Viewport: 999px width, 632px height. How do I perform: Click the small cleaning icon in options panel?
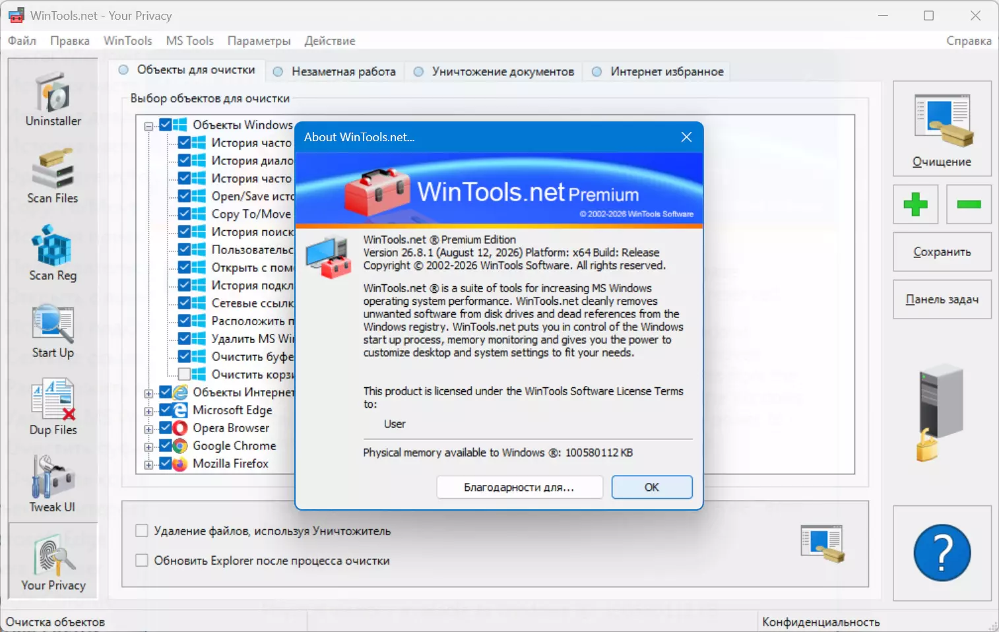point(822,544)
